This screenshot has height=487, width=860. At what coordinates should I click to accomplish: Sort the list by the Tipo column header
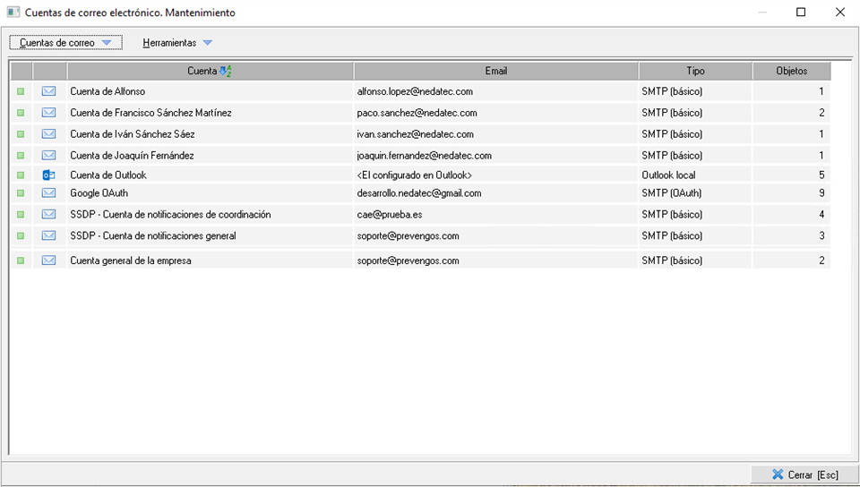695,71
